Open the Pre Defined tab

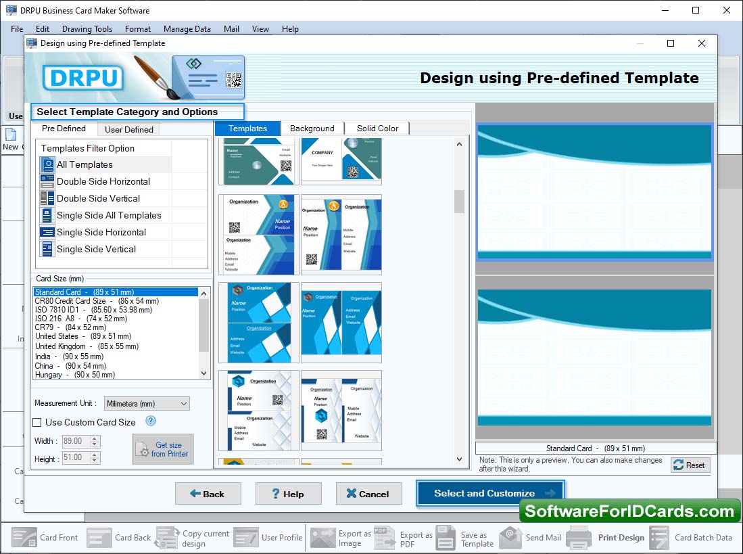(64, 129)
